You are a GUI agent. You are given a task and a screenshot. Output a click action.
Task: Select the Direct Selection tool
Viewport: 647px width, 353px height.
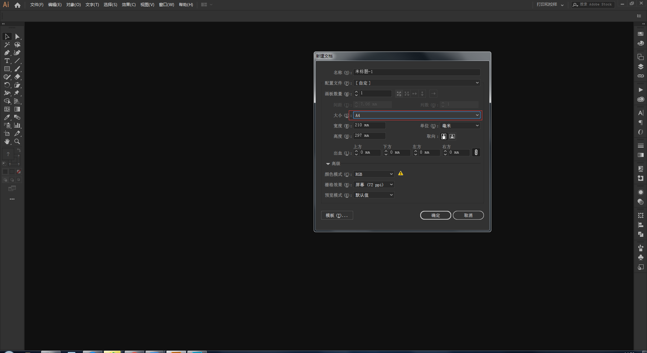click(x=18, y=36)
